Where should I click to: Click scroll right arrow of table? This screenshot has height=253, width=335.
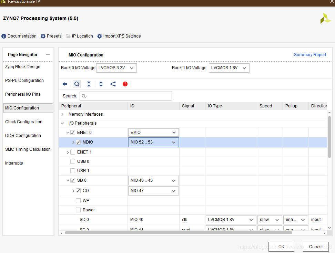(x=325, y=233)
